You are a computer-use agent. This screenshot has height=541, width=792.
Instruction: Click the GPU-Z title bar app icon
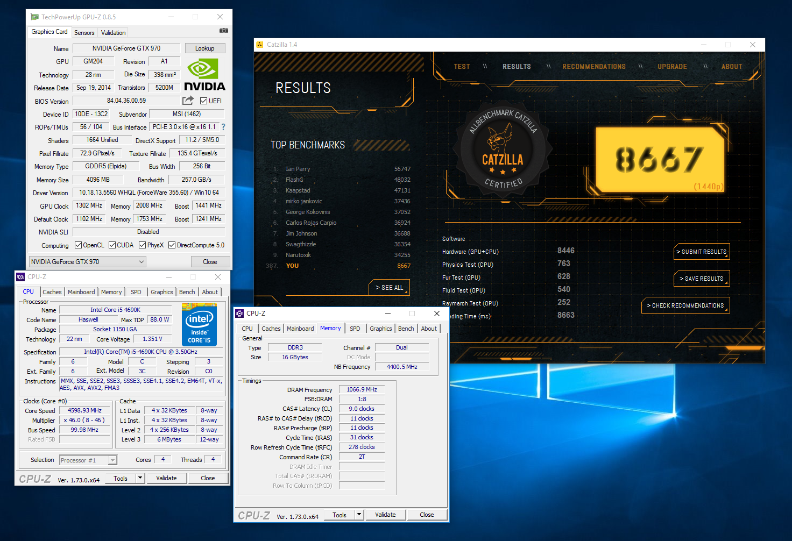click(x=34, y=17)
